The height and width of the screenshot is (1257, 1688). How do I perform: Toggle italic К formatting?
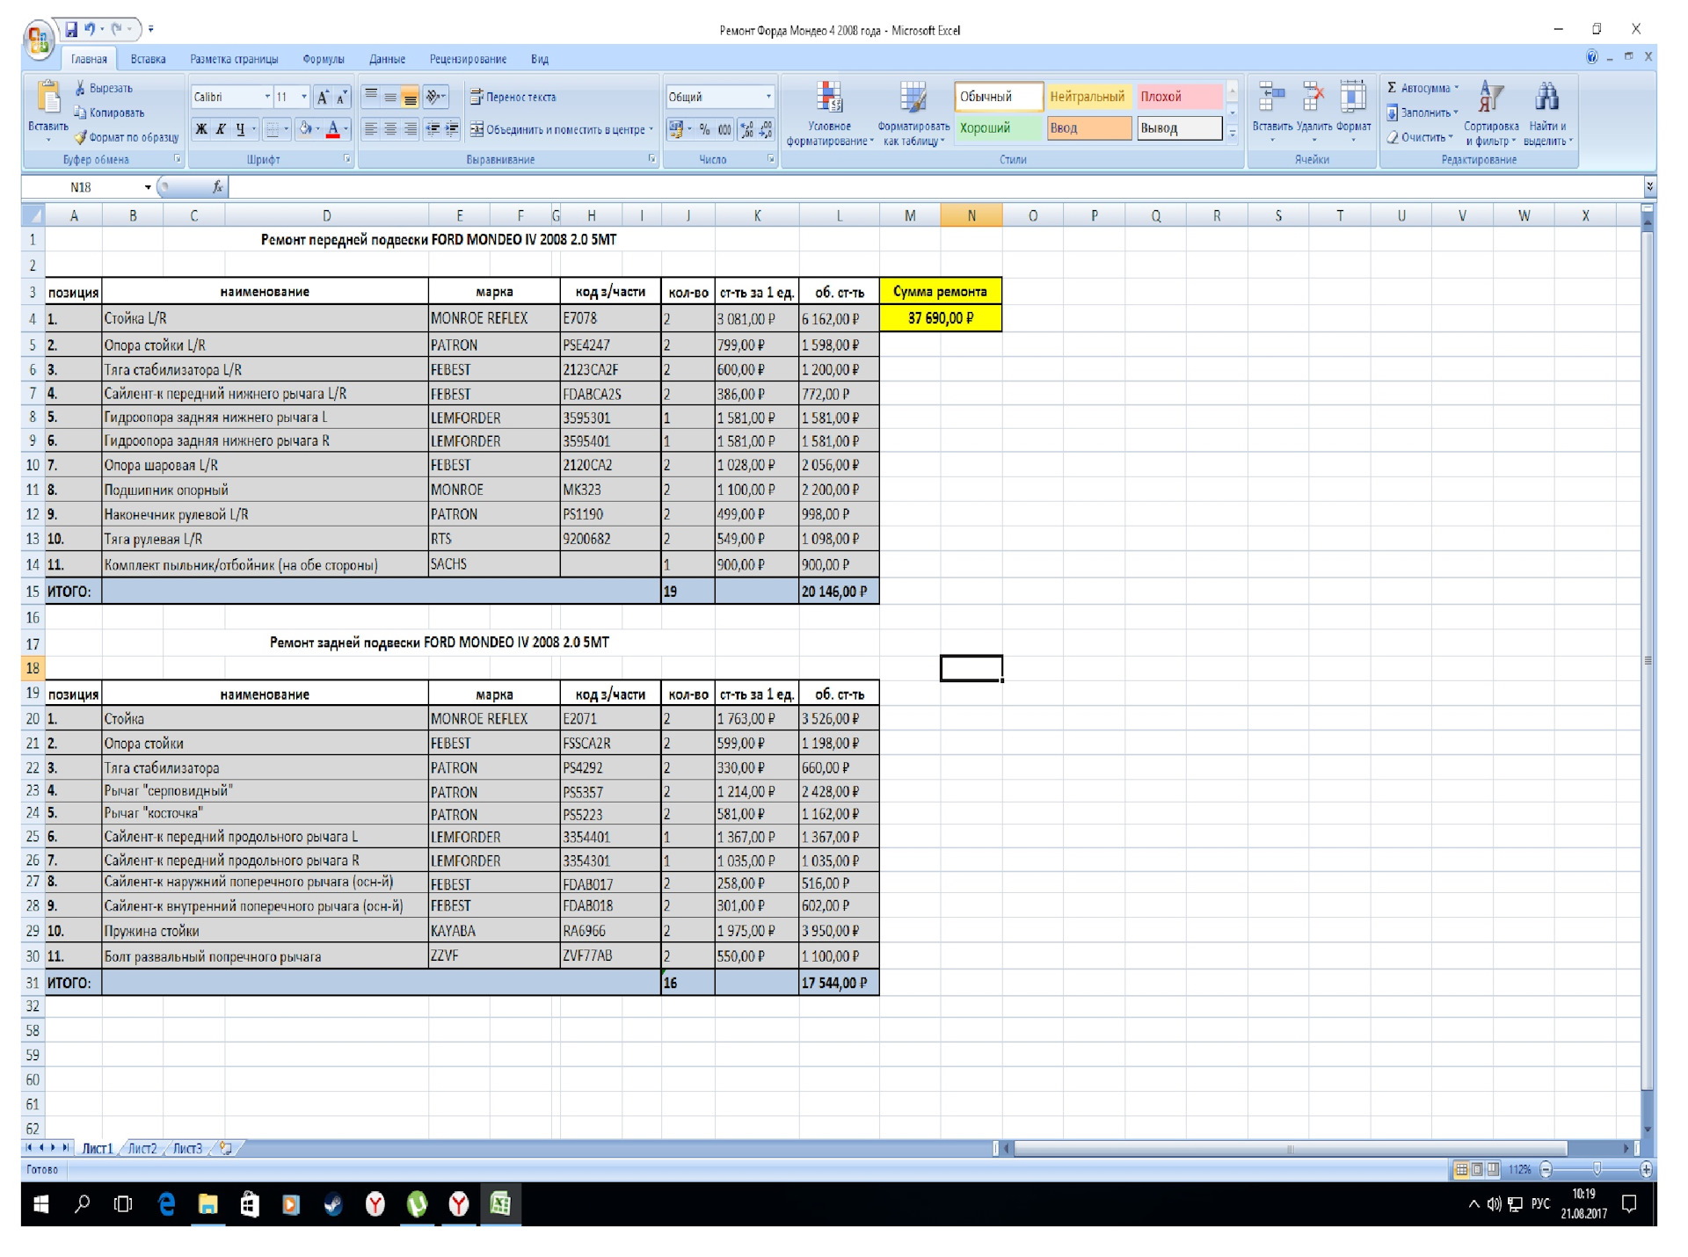[221, 129]
